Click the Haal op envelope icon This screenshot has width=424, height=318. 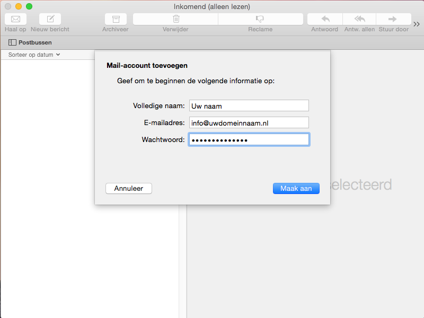click(15, 19)
